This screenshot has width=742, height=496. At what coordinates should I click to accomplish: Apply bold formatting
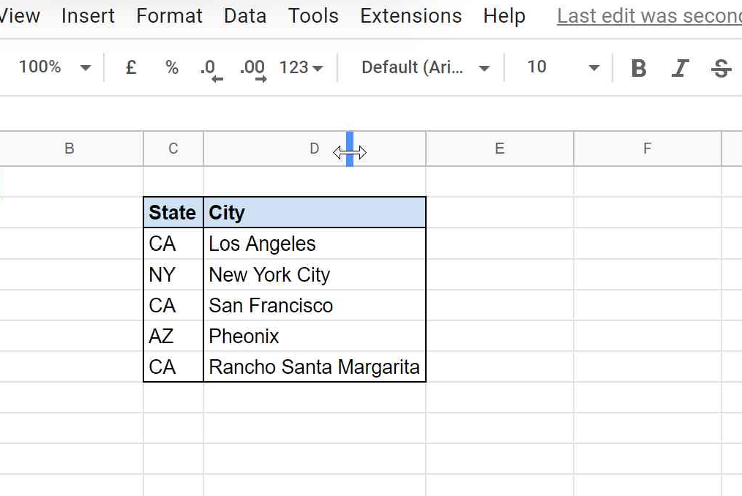click(638, 67)
